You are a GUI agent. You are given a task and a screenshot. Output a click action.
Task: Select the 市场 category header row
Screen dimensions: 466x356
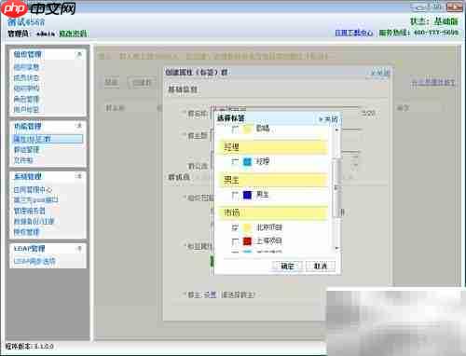(273, 212)
